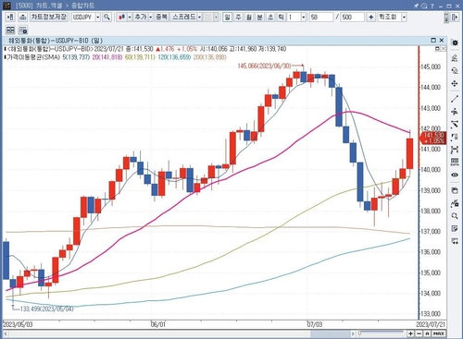Viewport: 463px width, 339px height.
Task: Open the chart settings gear icon
Action: point(455,42)
